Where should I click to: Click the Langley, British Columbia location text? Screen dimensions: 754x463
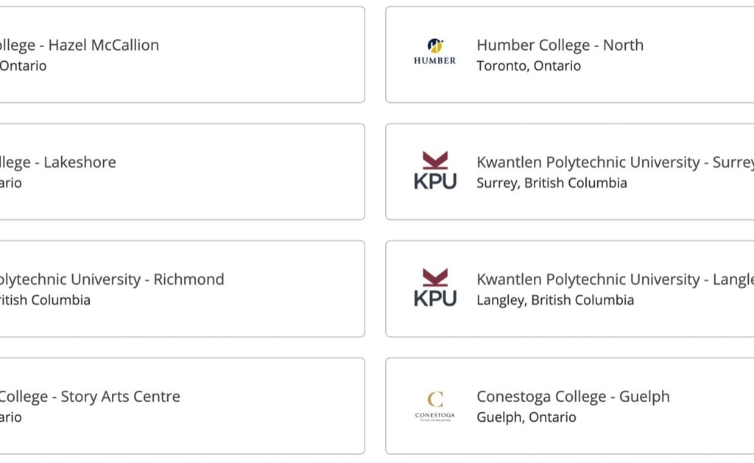click(x=555, y=300)
